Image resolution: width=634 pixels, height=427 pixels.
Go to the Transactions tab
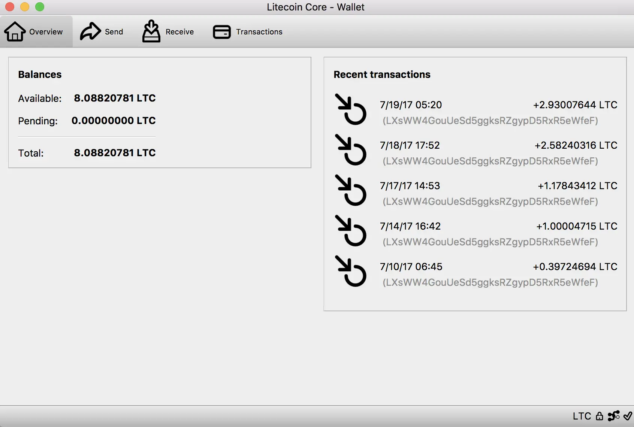pyautogui.click(x=247, y=31)
